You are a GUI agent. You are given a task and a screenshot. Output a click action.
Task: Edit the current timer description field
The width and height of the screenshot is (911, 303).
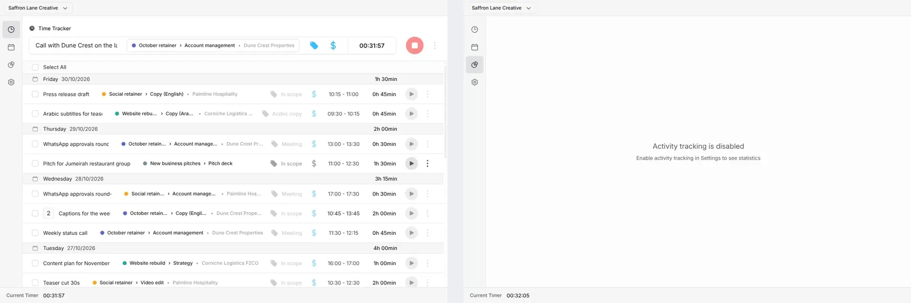point(76,45)
